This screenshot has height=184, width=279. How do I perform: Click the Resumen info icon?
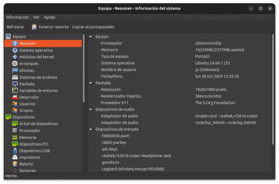coord(15,43)
